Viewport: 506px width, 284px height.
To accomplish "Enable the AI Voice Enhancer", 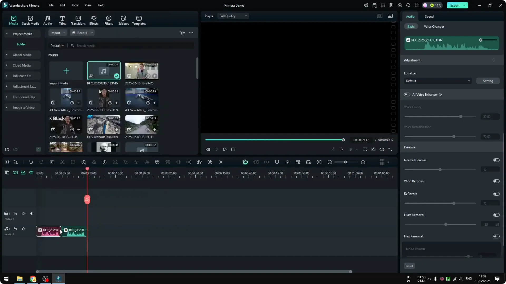I will point(407,94).
